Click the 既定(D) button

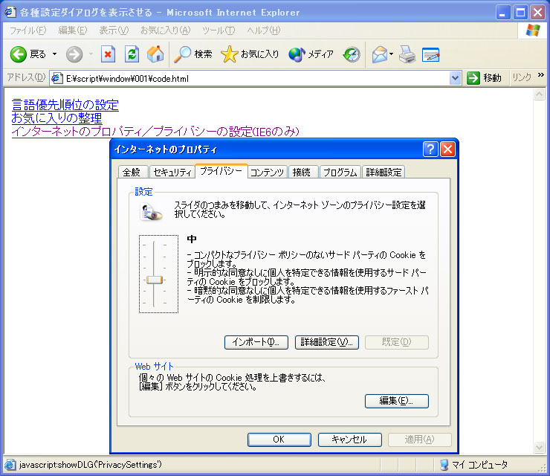click(397, 342)
